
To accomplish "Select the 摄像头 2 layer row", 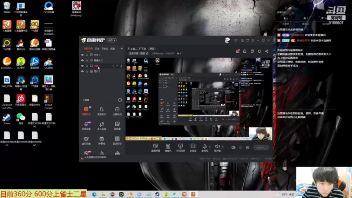I will coord(102,60).
